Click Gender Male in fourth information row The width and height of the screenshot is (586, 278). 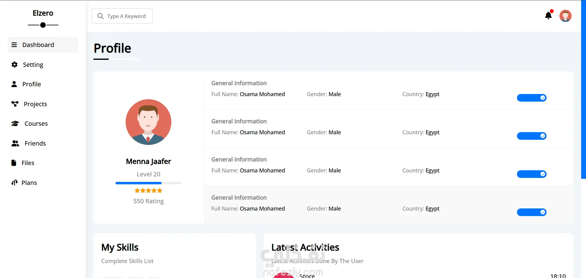click(324, 209)
